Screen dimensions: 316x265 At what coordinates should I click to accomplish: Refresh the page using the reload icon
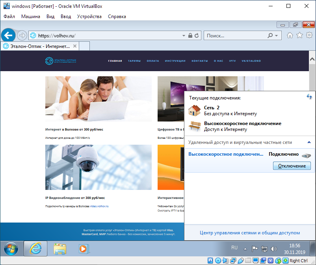click(197, 35)
